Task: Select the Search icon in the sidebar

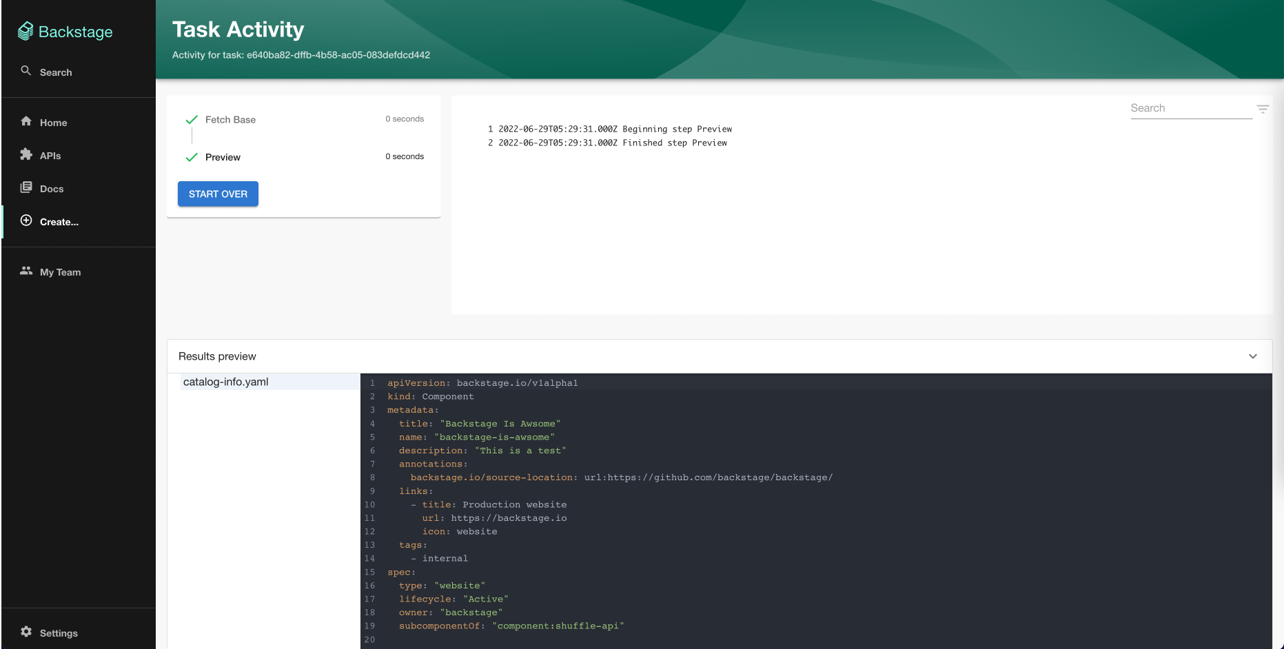Action: click(x=26, y=71)
